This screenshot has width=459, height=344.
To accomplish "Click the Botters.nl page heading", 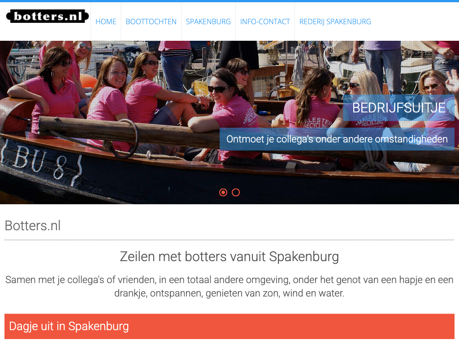I will click(33, 226).
